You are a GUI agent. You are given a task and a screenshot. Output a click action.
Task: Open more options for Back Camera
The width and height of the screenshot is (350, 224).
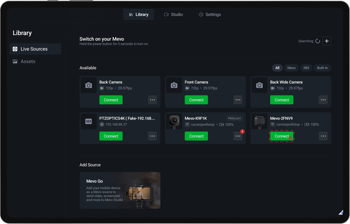[152, 100]
